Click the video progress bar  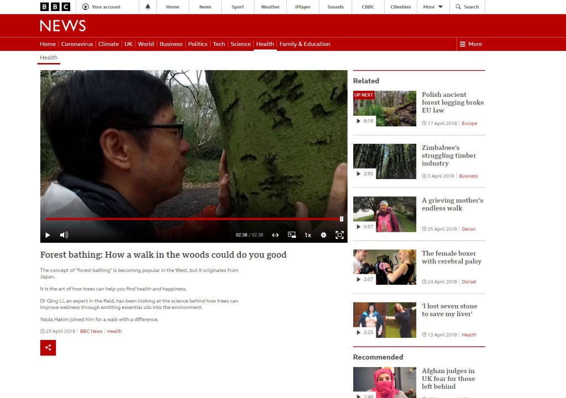(x=193, y=219)
